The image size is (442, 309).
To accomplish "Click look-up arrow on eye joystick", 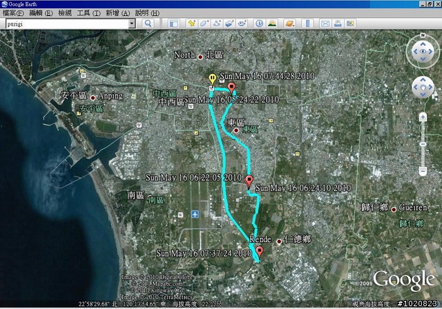I will [423, 44].
